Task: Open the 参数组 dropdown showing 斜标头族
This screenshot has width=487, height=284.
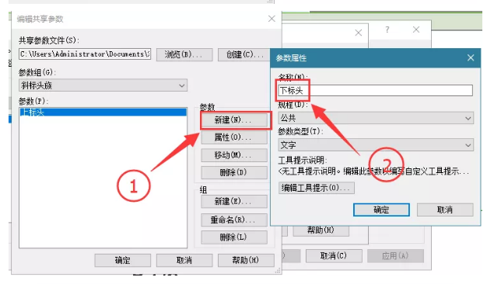Action: click(x=103, y=85)
